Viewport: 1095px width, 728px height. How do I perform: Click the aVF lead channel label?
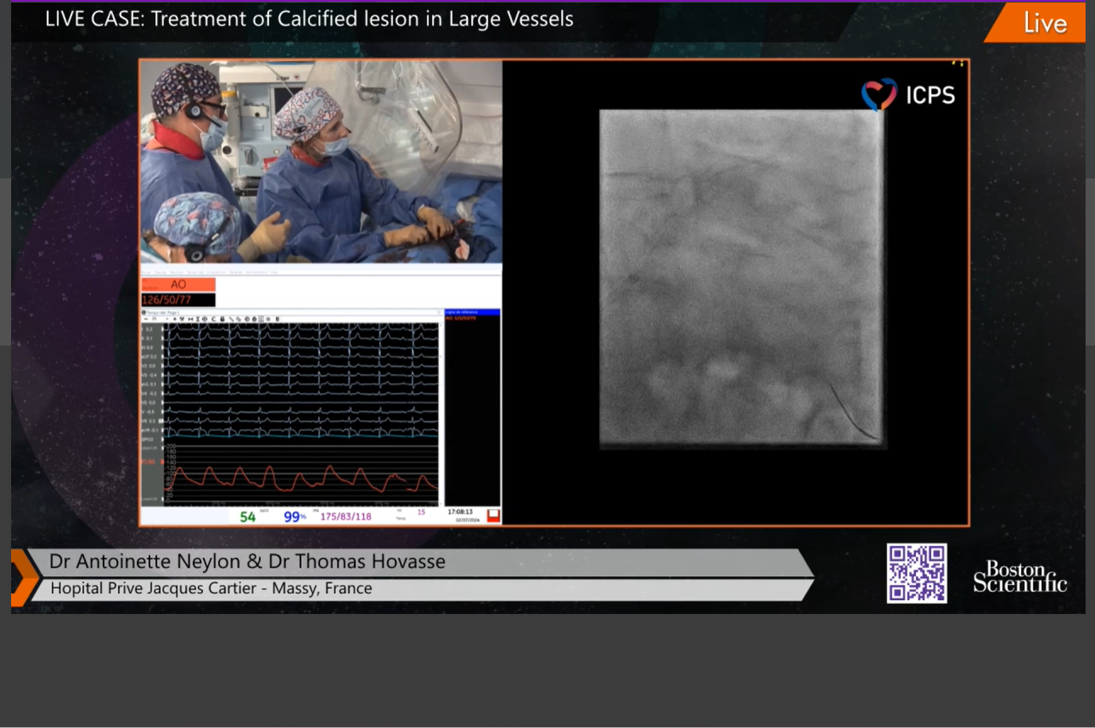149,357
